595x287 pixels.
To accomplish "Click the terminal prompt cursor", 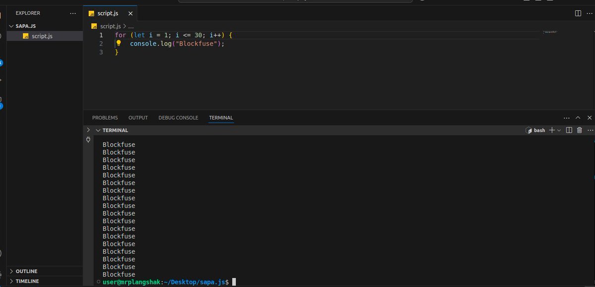I will (234, 282).
